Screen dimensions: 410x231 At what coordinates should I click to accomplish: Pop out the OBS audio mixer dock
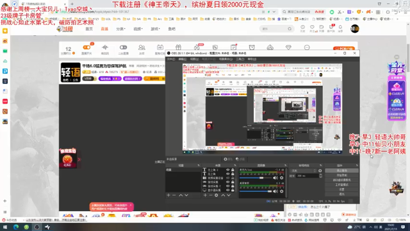point(285,166)
